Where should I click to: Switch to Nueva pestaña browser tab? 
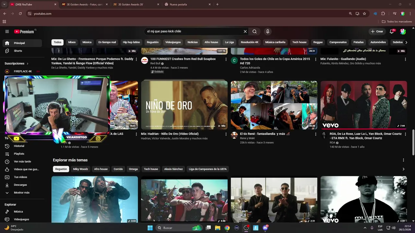187,5
